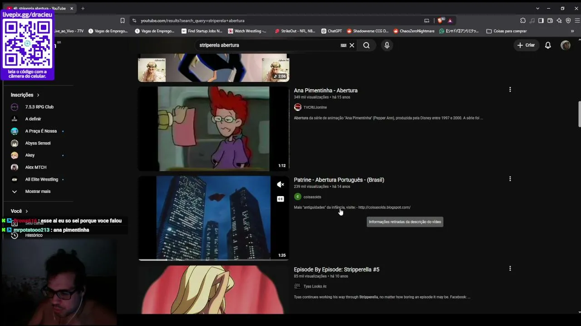Toggle captions on the Patrine preview
The height and width of the screenshot is (326, 581).
[x=281, y=199]
